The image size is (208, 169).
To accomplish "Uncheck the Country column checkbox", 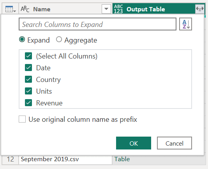I will coord(28,79).
